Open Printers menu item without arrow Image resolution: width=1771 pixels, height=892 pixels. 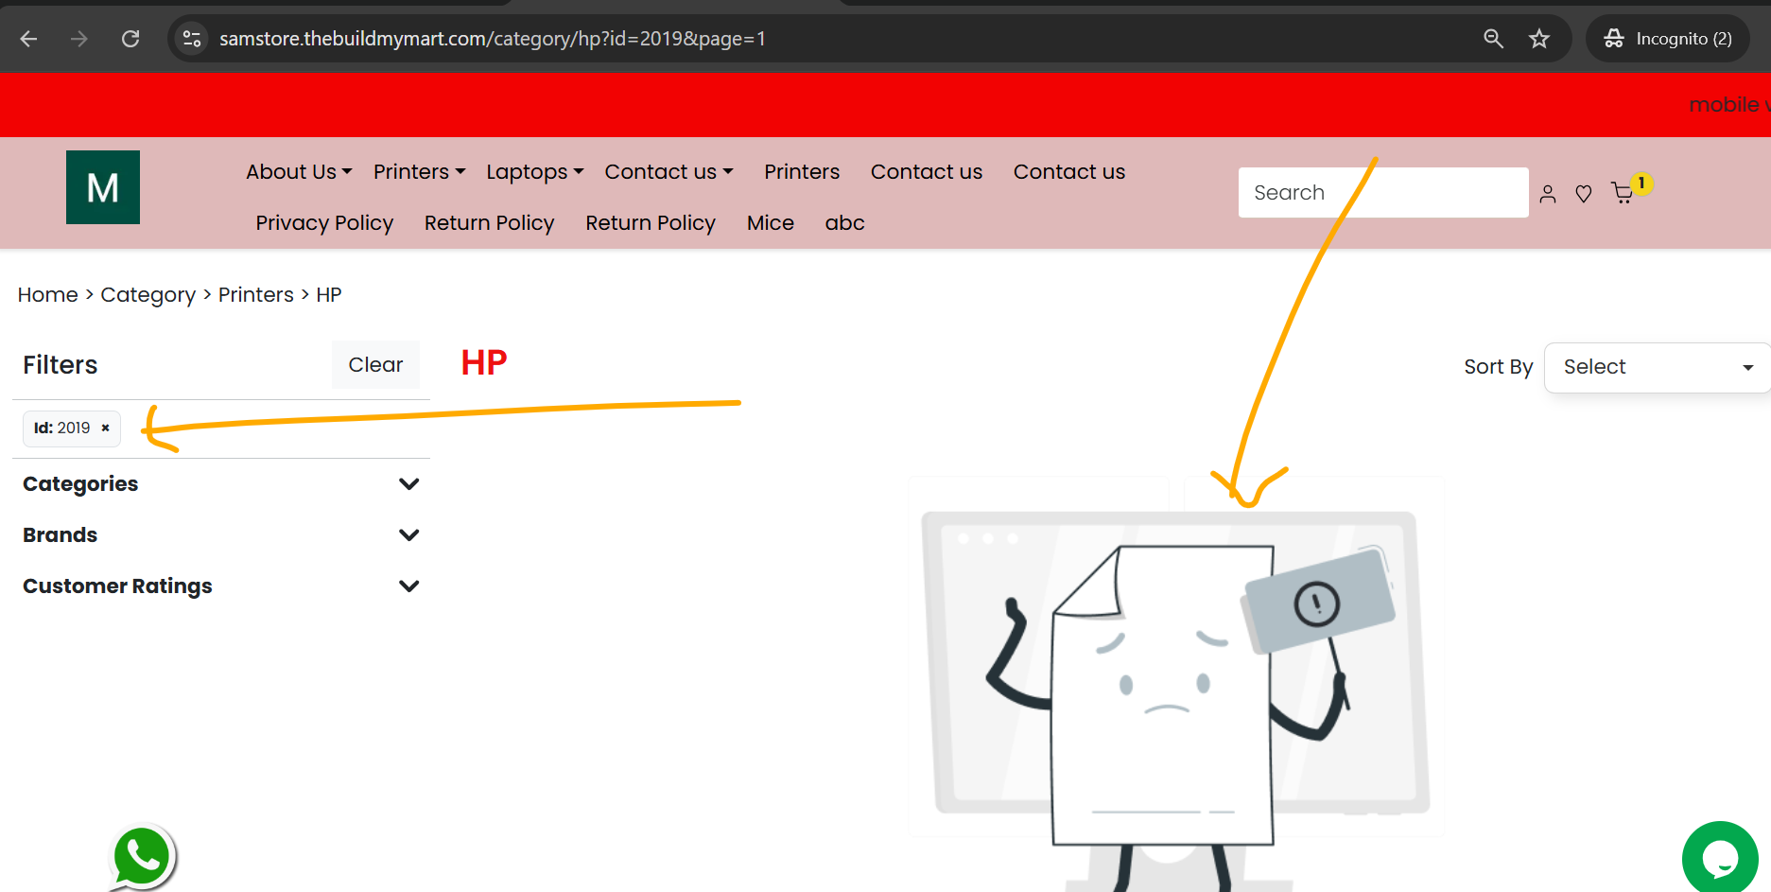(x=802, y=172)
